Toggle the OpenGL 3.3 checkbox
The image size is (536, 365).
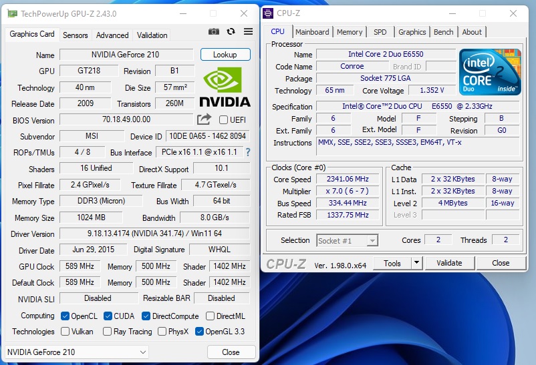[x=199, y=331]
